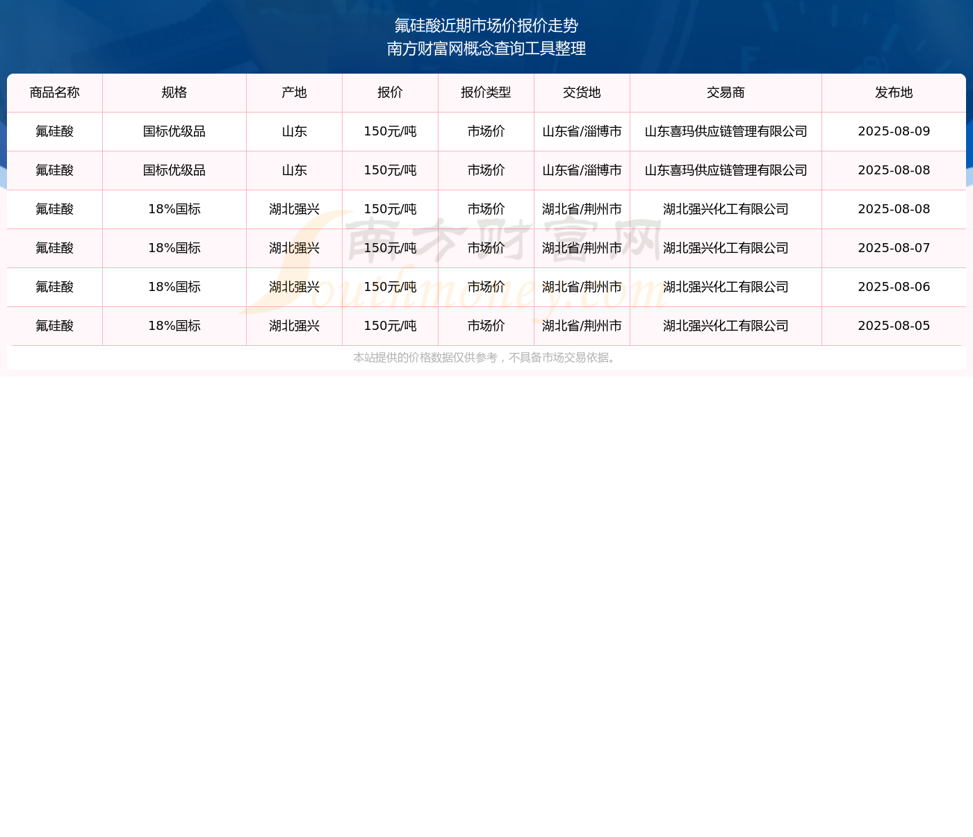
Task: Click 氟硅酸 in the 2025-08-05 row
Action: (55, 326)
